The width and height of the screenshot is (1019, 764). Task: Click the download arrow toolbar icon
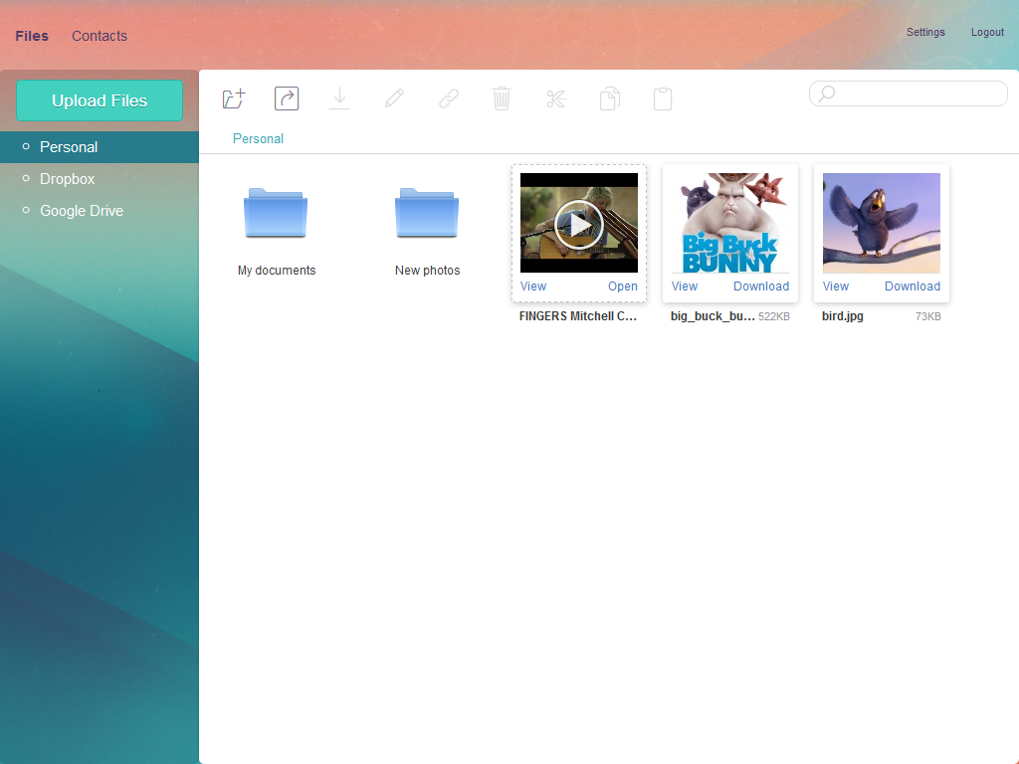pos(339,98)
